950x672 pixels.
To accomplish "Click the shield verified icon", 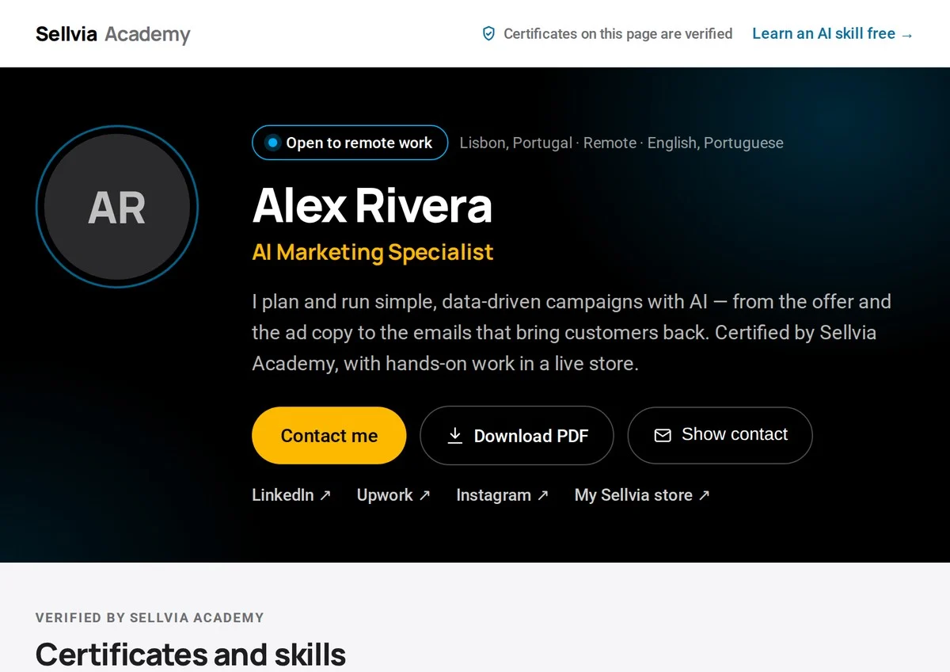I will [x=488, y=33].
